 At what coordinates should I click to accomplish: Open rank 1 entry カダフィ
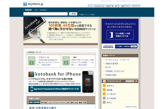(110, 86)
